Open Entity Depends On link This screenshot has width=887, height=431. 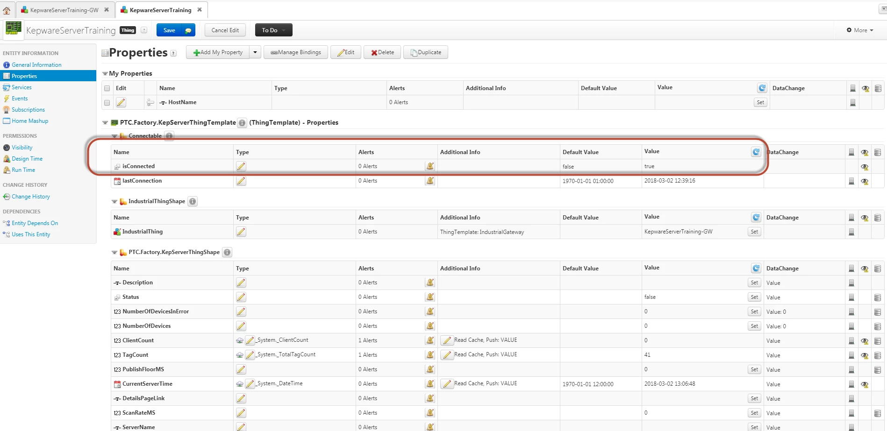tap(35, 223)
